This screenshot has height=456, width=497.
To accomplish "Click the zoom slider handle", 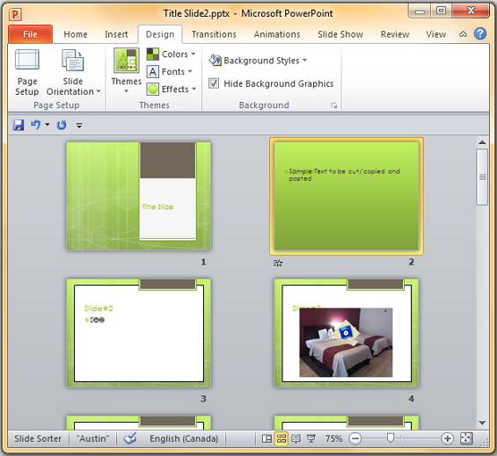I will (x=391, y=438).
